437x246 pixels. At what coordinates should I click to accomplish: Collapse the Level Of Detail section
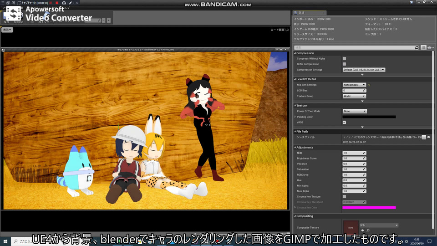[295, 79]
